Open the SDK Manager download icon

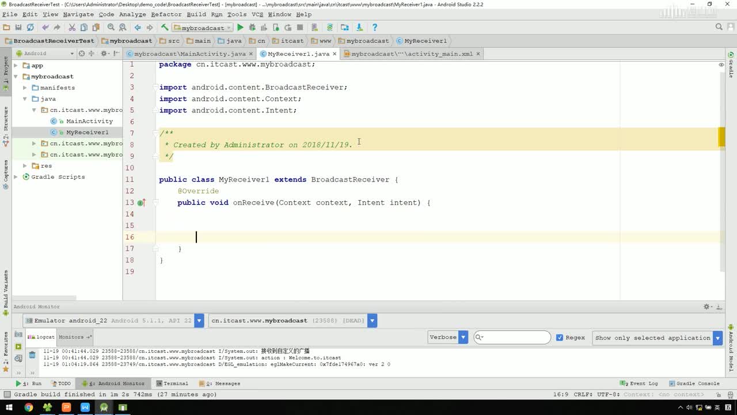359,27
